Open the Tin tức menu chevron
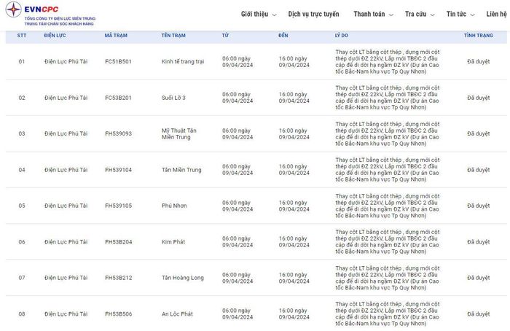The height and width of the screenshot is (331, 510). (x=472, y=15)
